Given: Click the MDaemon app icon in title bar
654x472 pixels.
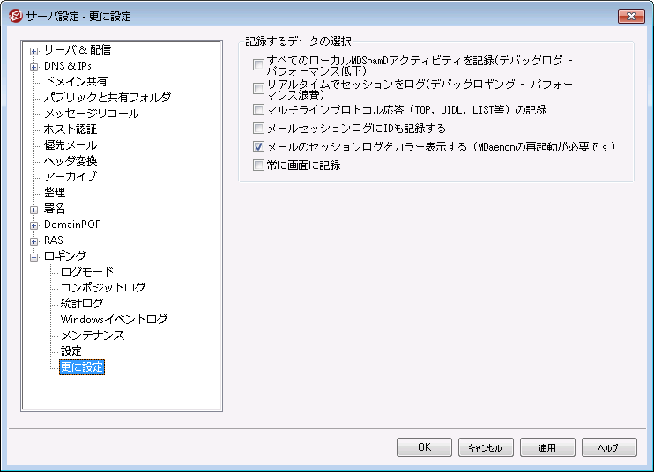Looking at the screenshot, I should click(15, 16).
